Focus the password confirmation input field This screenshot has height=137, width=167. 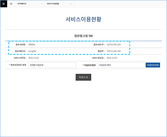(121, 65)
